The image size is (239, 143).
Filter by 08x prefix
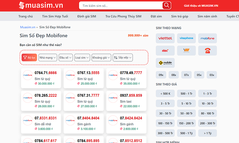[x=174, y=75]
